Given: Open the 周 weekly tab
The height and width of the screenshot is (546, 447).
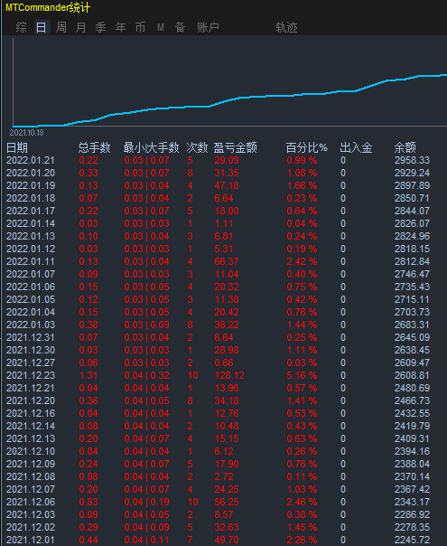Looking at the screenshot, I should click(61, 27).
